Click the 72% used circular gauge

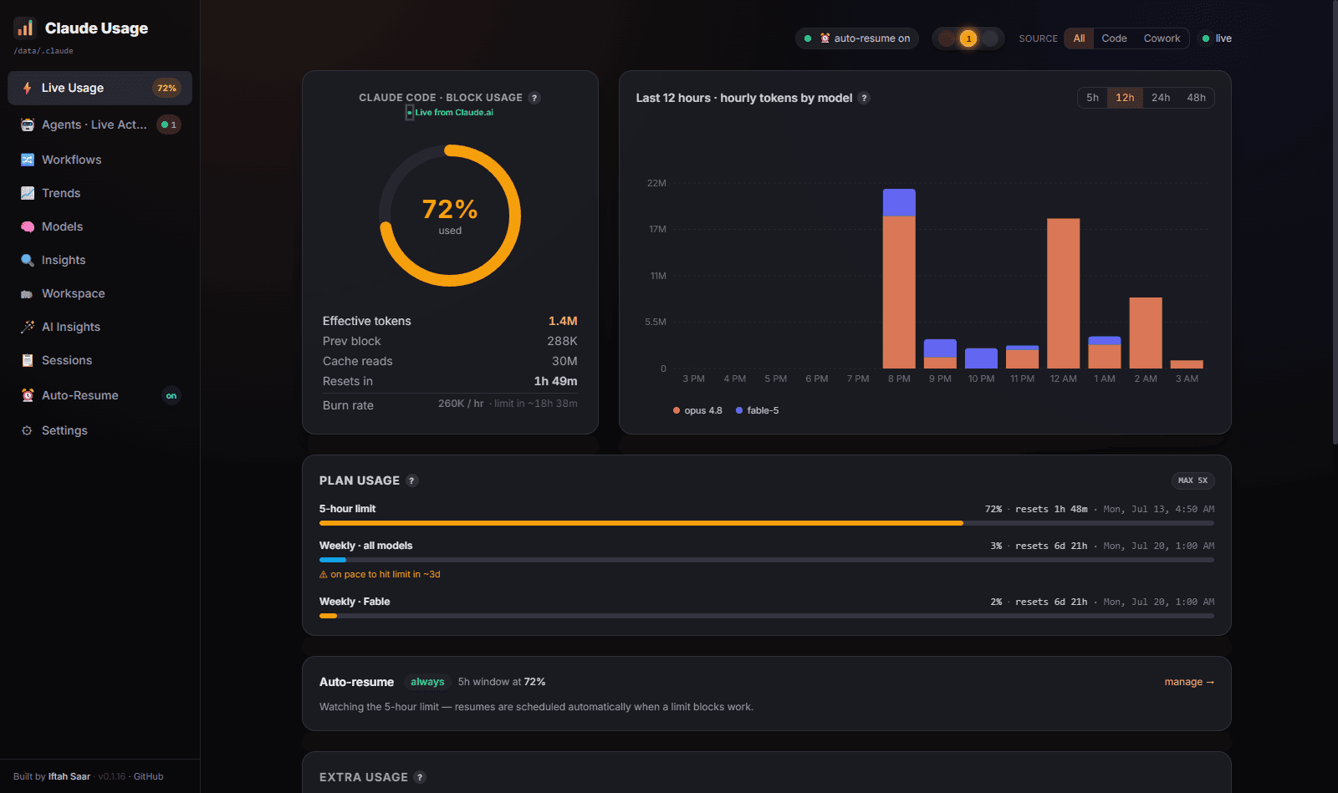tap(450, 216)
